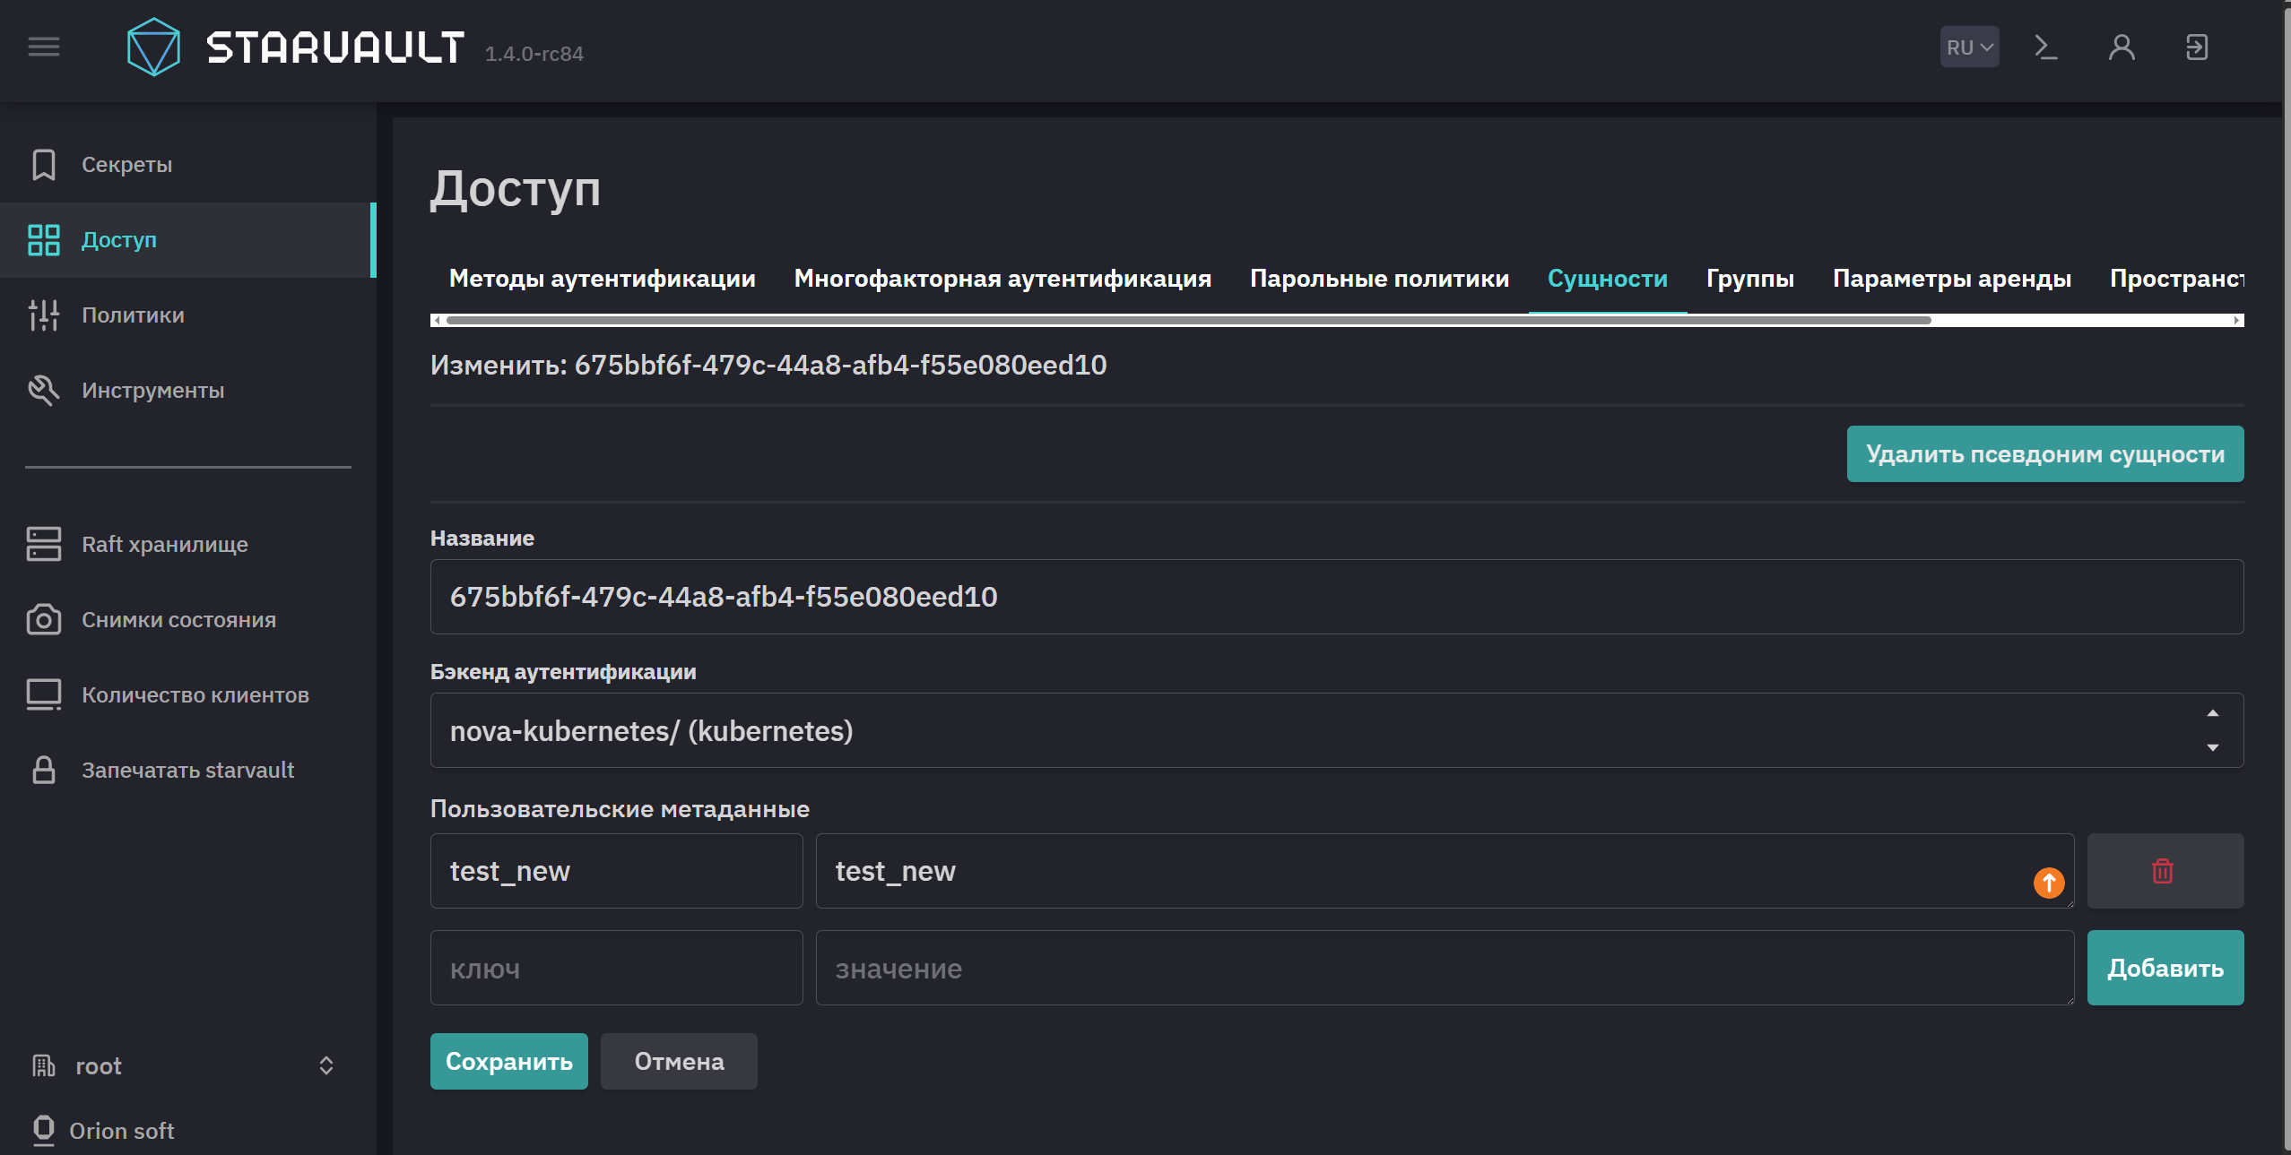This screenshot has width=2291, height=1155.
Task: Click the tabs scrollbar right arrow
Action: [2237, 320]
